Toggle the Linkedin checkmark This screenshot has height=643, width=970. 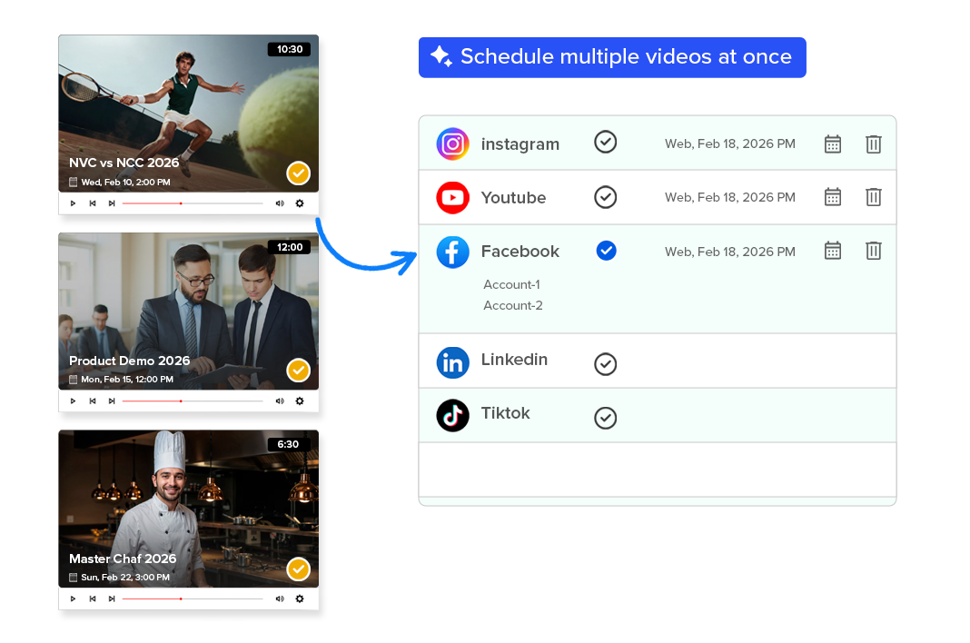(x=605, y=364)
